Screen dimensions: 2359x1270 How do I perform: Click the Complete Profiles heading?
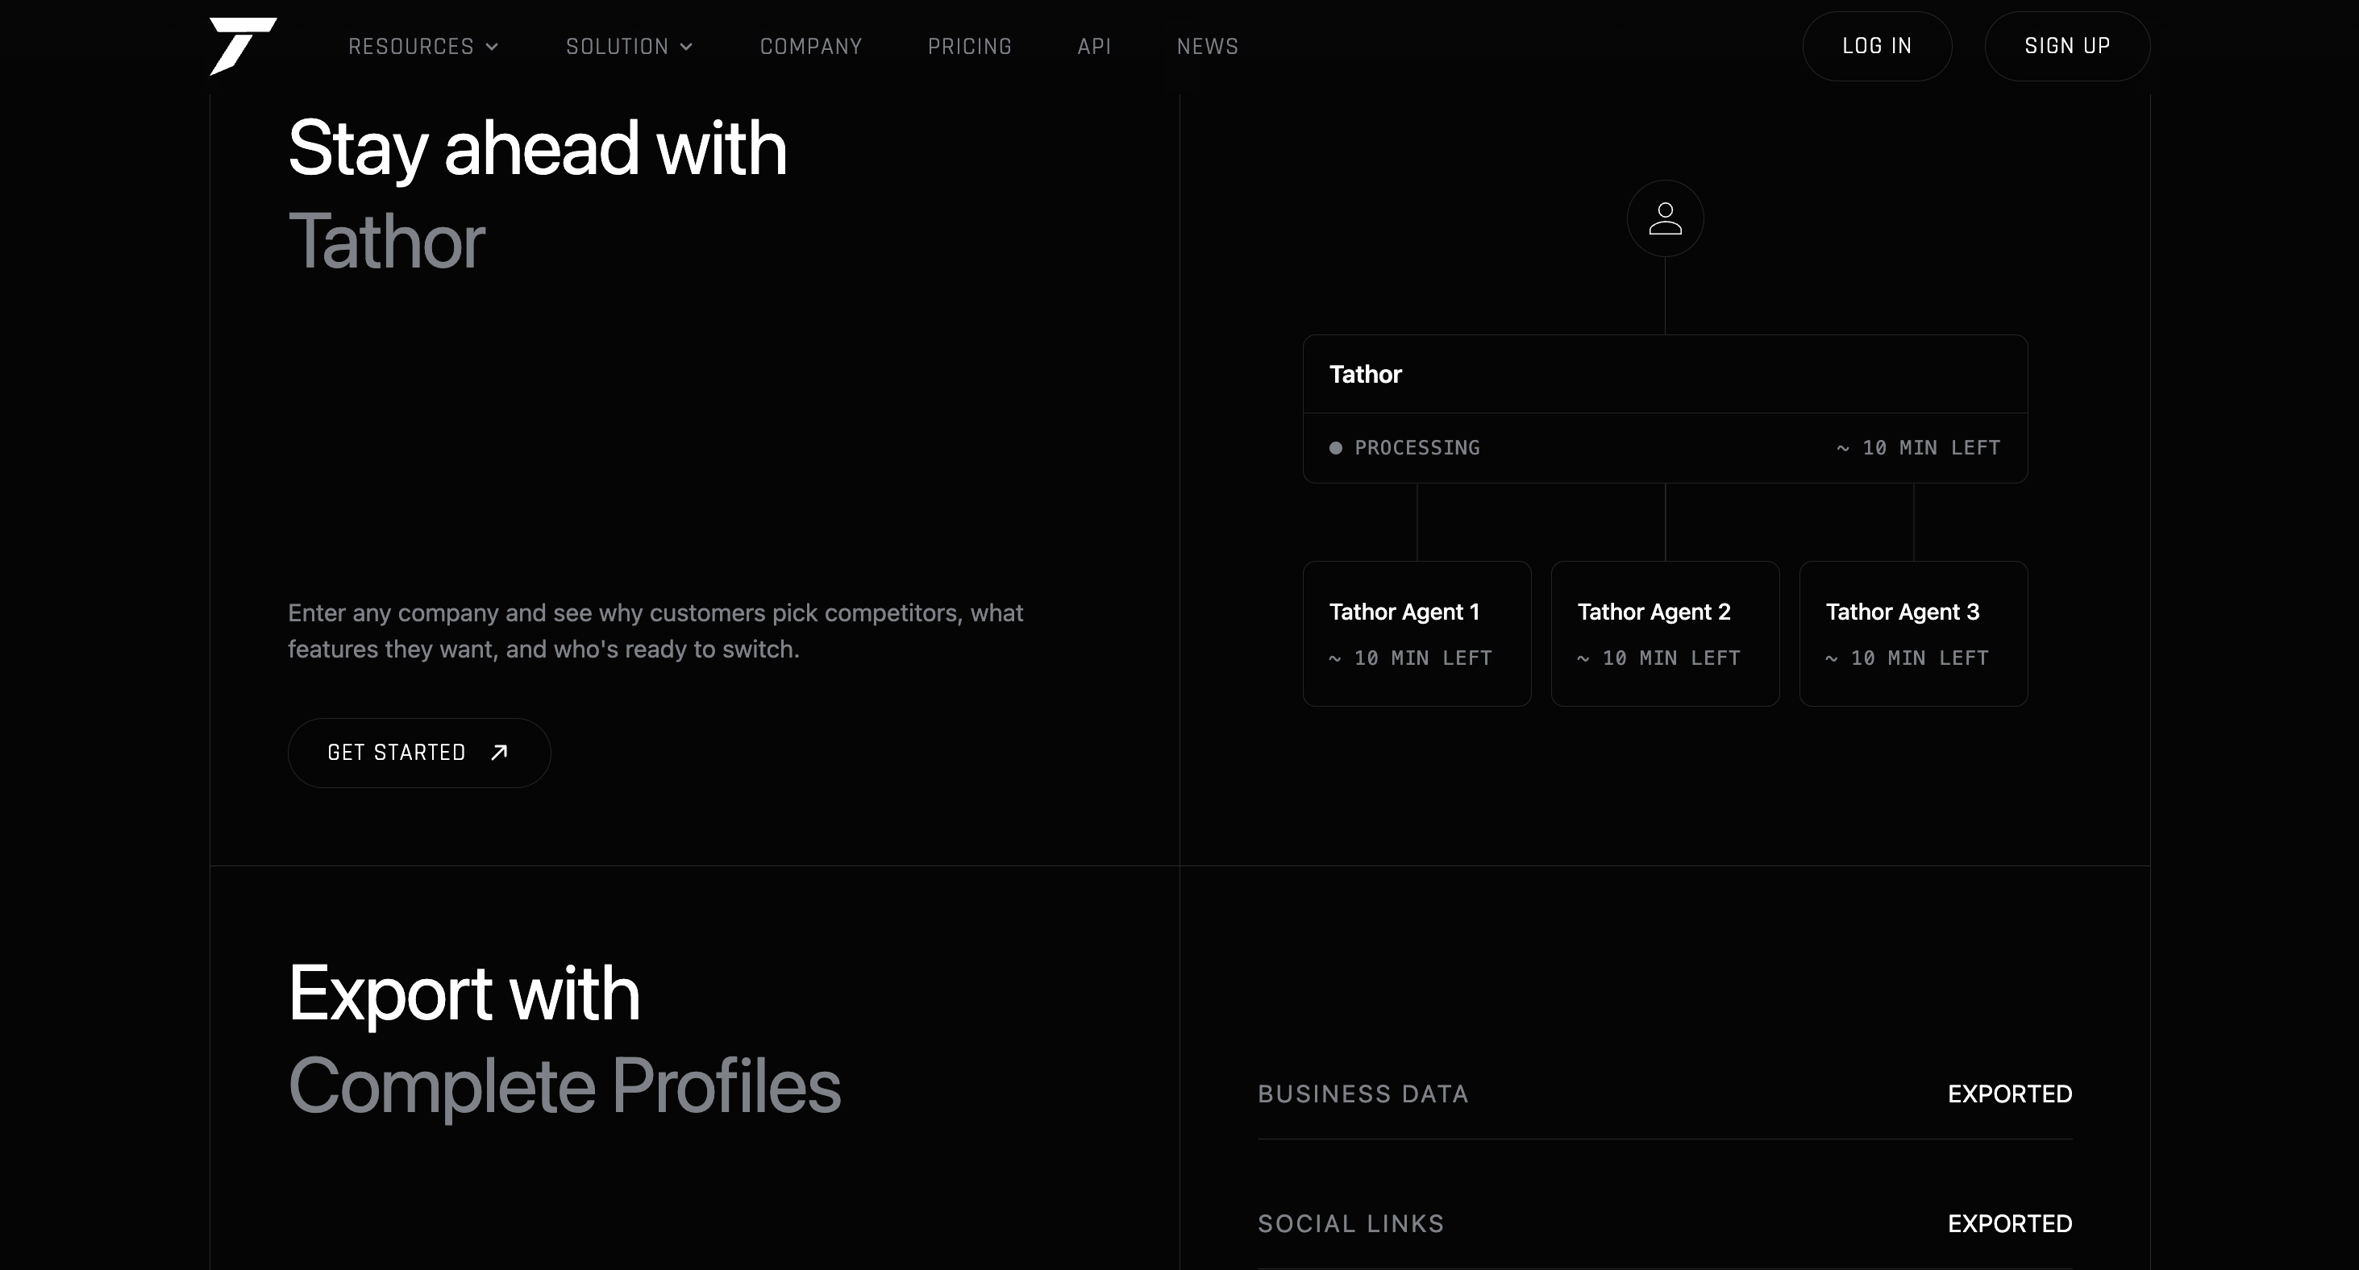564,1086
